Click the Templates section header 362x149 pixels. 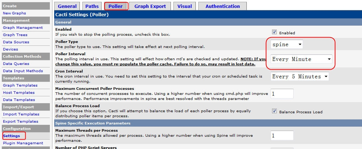pos(26,78)
